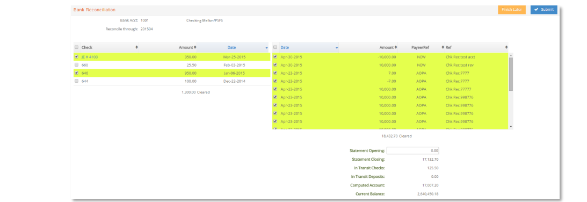
Task: Click the Bank Acct number 1001
Action: click(144, 20)
